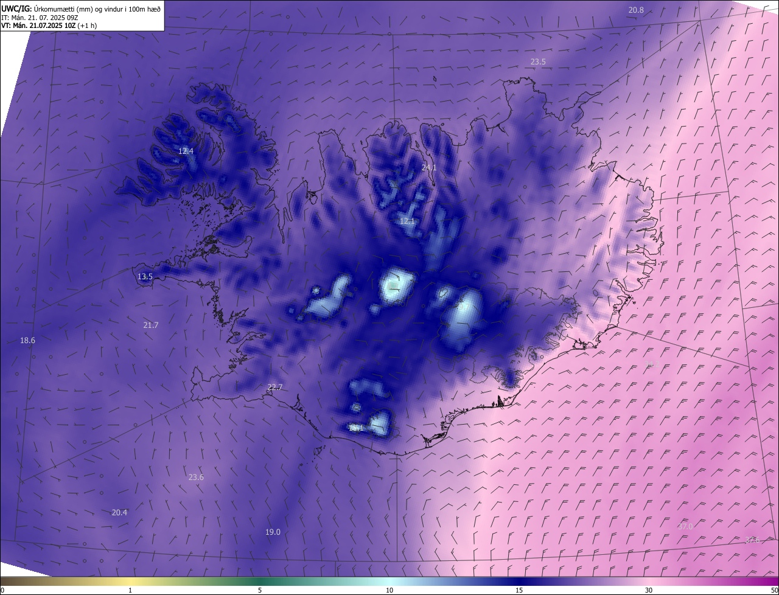Image resolution: width=779 pixels, height=595 pixels.
Task: Click the 13.5 value label
Action: (145, 277)
